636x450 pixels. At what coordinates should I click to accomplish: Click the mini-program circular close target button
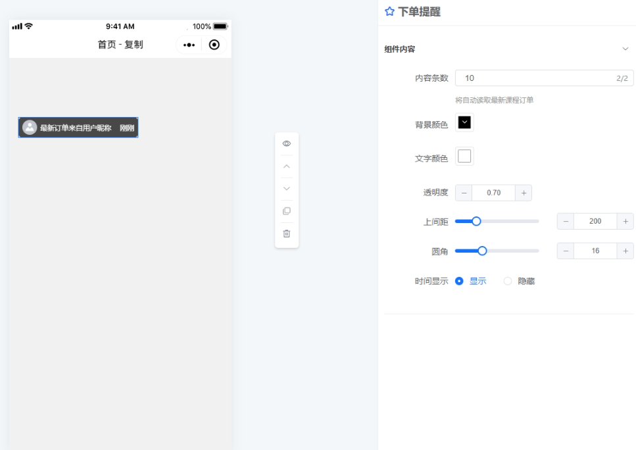(214, 45)
